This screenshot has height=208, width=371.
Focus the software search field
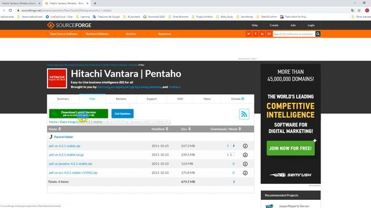point(294,34)
